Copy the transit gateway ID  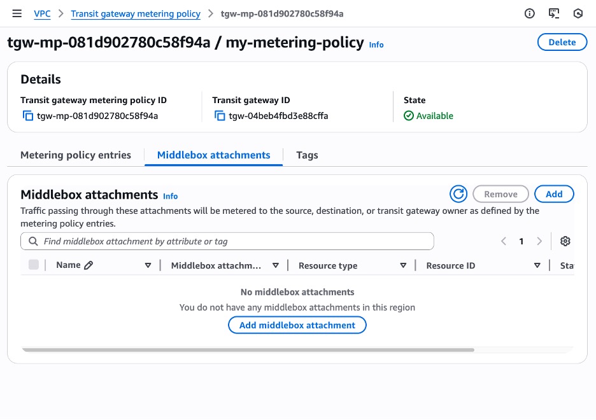[220, 116]
